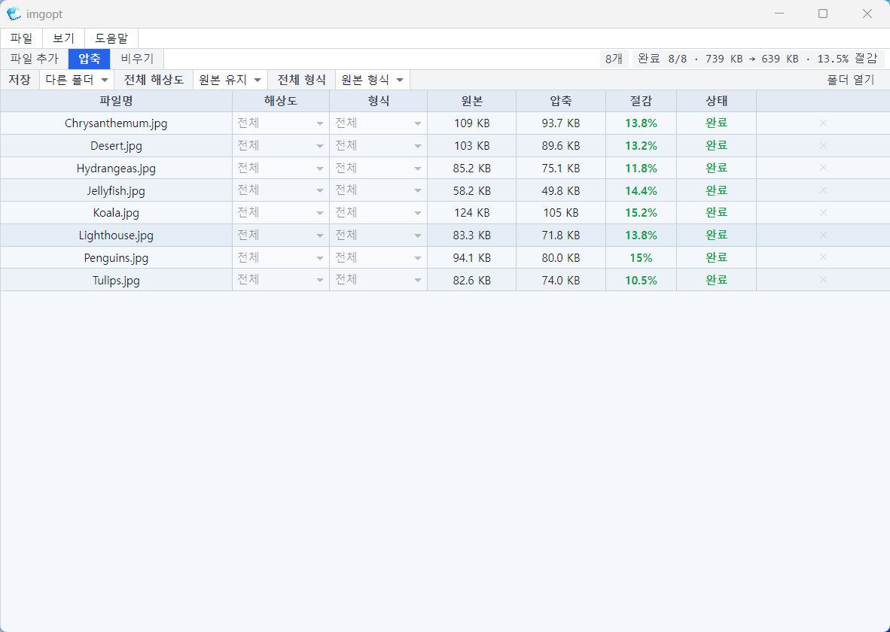Click the 파일명 column header
This screenshot has width=890, height=632.
[x=116, y=101]
